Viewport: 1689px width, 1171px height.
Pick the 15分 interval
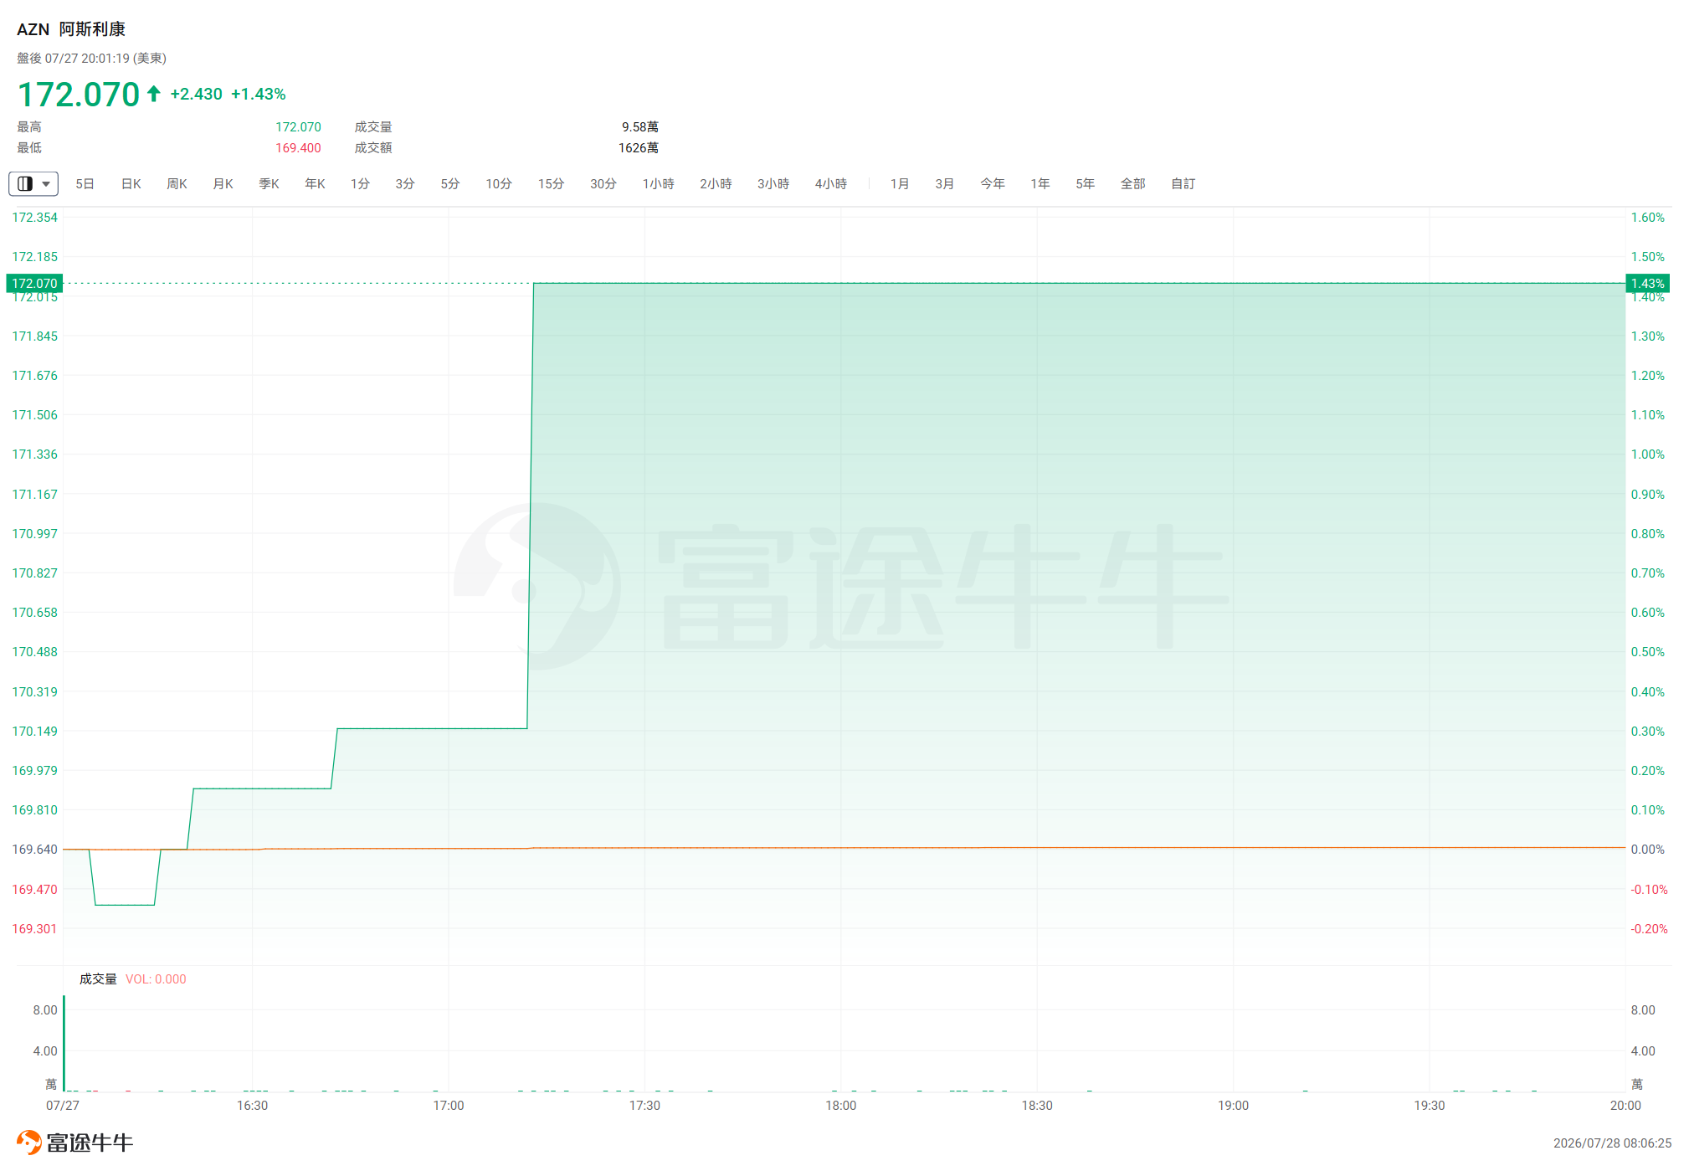[551, 183]
